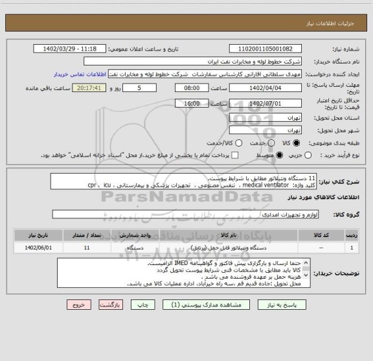Screen dimensions: 373x361
Task: Click the delivery city field تهران
Action: pyautogui.click(x=266, y=130)
